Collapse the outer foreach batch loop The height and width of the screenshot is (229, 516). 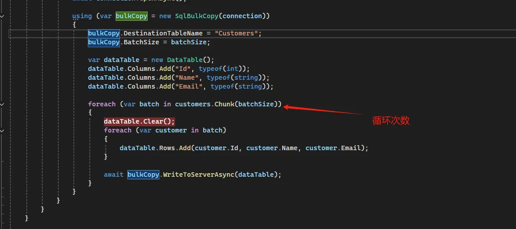[x=2, y=104]
